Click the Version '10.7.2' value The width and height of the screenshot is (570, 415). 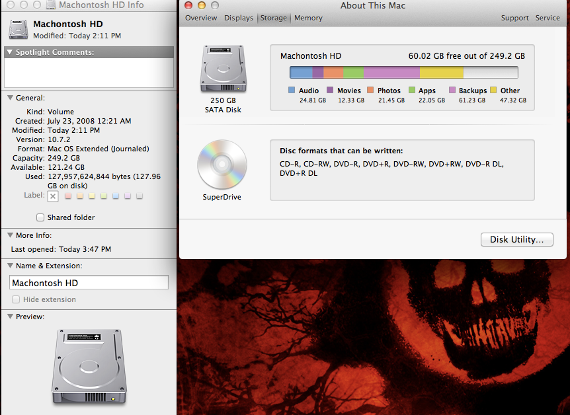click(59, 139)
